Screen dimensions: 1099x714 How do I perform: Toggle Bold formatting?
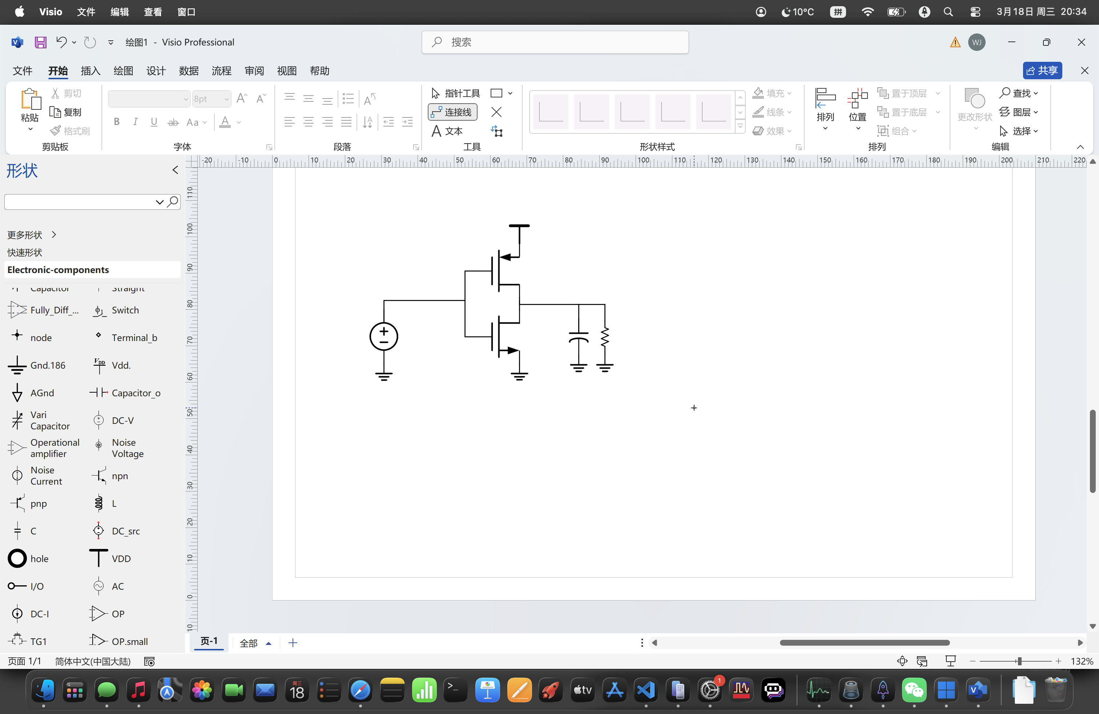[117, 122]
